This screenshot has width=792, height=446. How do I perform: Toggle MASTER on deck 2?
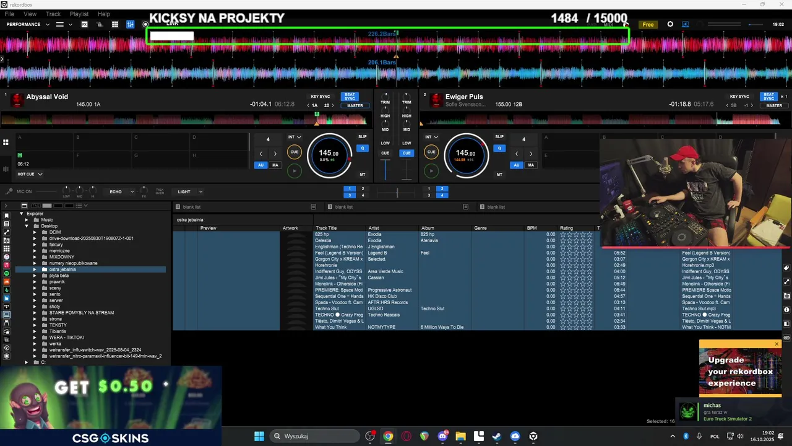click(x=774, y=105)
